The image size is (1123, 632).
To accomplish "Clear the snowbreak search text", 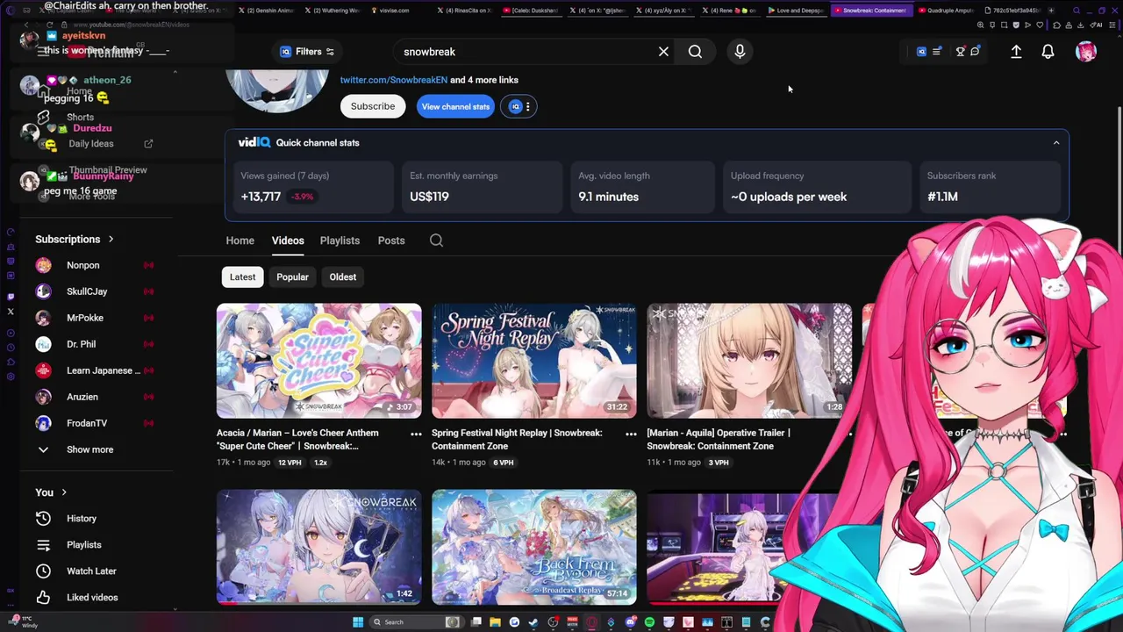I will 663,52.
